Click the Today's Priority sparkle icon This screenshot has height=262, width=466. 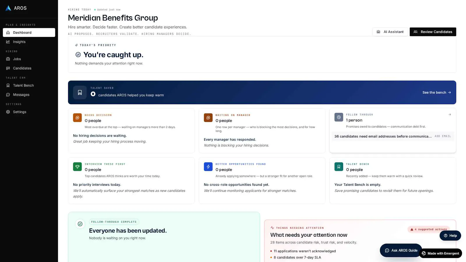tap(76, 45)
